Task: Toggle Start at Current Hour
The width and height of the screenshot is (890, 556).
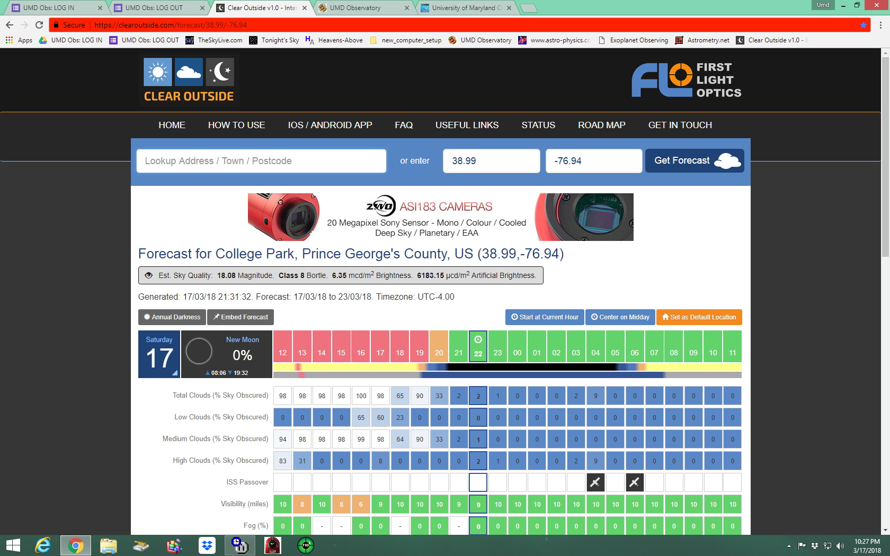Action: [545, 317]
